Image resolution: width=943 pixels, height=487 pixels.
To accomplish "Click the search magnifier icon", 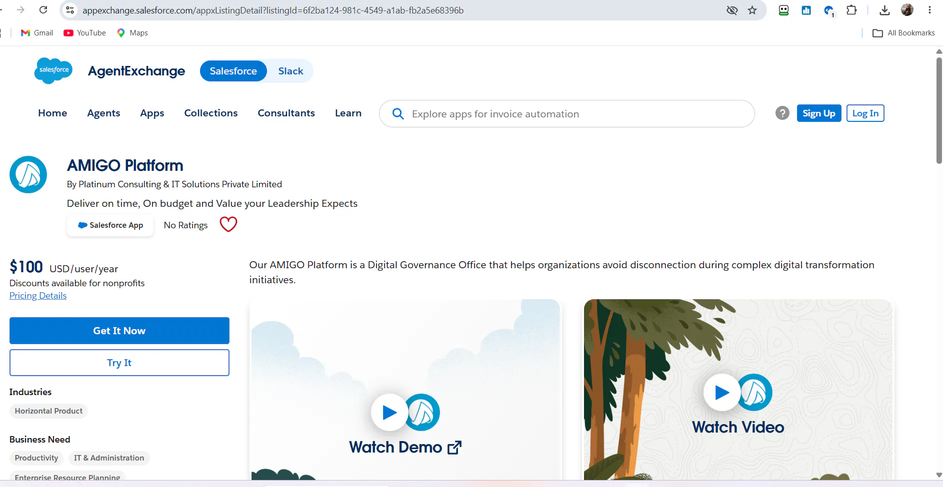I will (x=398, y=114).
